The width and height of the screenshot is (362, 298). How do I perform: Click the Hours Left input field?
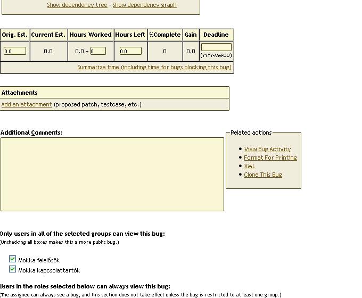[x=130, y=51]
